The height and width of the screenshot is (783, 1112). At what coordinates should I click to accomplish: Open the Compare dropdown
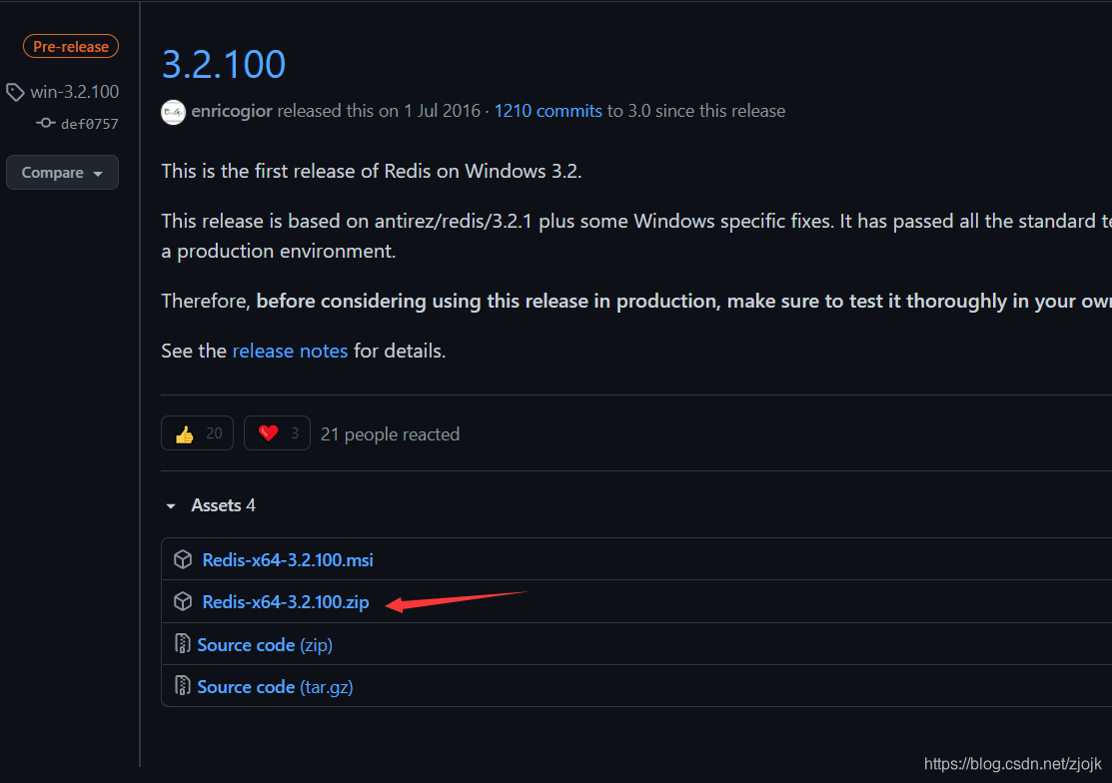point(62,172)
